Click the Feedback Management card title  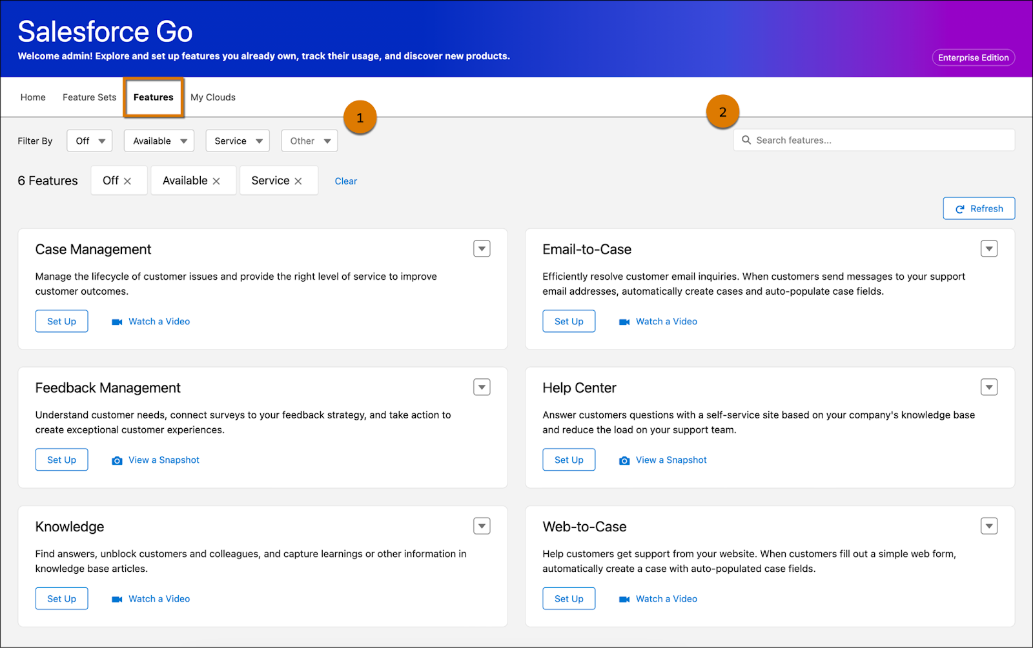108,388
